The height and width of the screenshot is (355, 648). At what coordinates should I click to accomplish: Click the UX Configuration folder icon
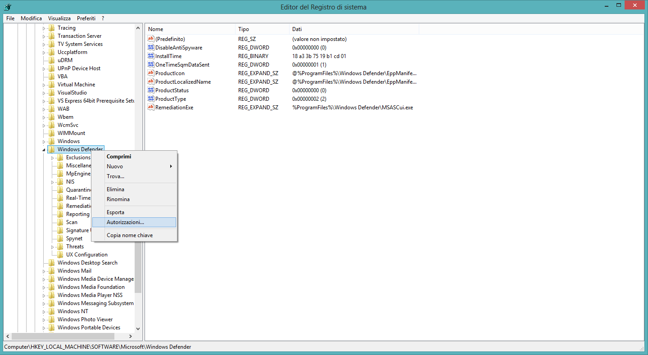click(x=60, y=255)
